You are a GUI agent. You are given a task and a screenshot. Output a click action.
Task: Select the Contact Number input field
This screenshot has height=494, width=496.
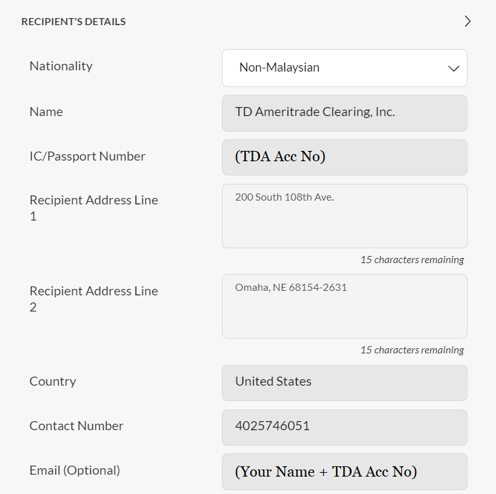click(344, 427)
